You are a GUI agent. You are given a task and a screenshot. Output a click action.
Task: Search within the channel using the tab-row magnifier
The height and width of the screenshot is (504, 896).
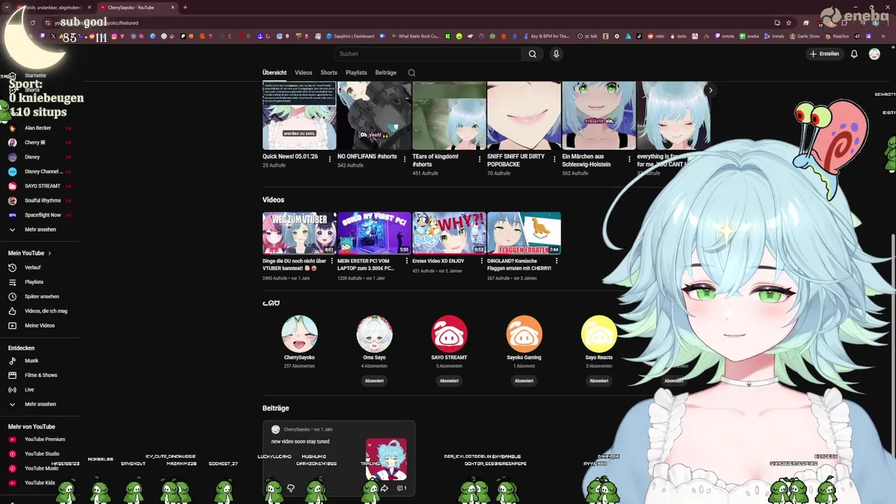tap(412, 73)
